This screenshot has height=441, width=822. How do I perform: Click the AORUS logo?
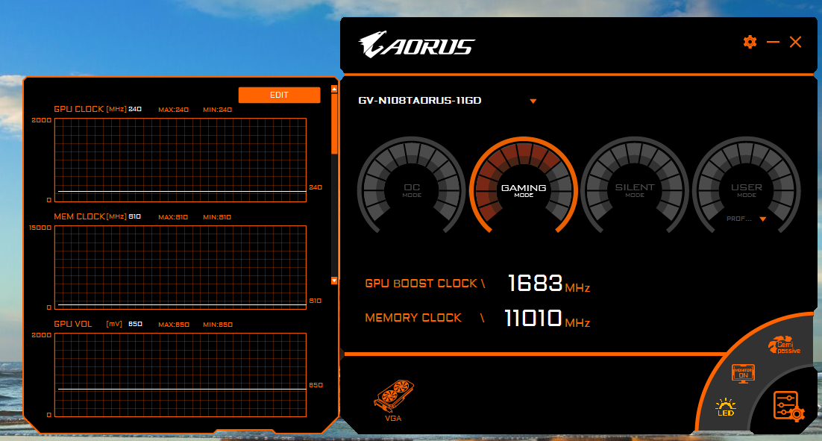pos(417,45)
